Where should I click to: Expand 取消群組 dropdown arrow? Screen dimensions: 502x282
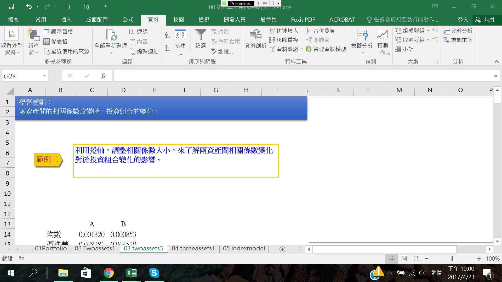coord(428,40)
